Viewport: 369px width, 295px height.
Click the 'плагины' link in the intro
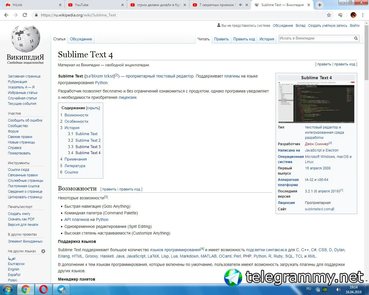(x=232, y=76)
